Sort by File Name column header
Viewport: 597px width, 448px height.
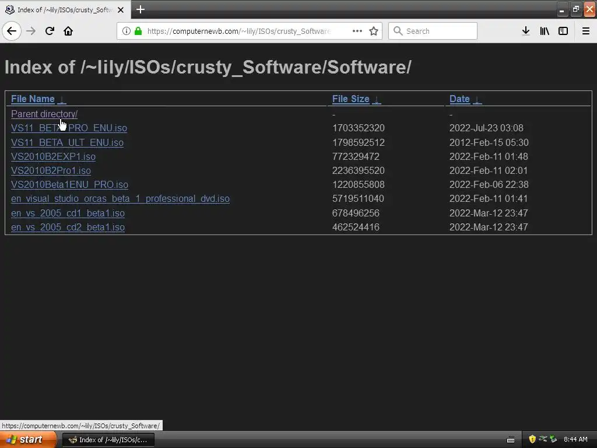[x=33, y=99]
